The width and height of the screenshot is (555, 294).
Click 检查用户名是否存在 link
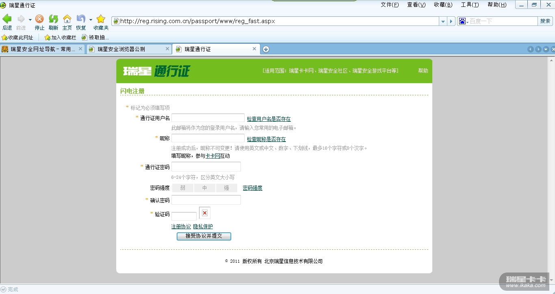(269, 119)
